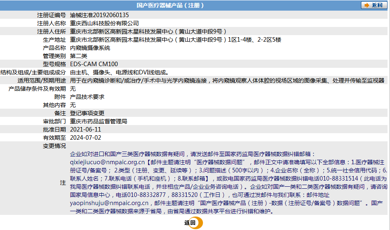Click approval department 重庆市药品监督管理局

point(99,121)
